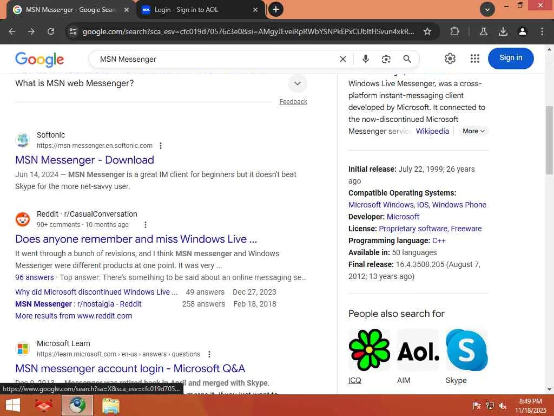Open the Google apps grid
554x416 pixels.
click(x=475, y=58)
